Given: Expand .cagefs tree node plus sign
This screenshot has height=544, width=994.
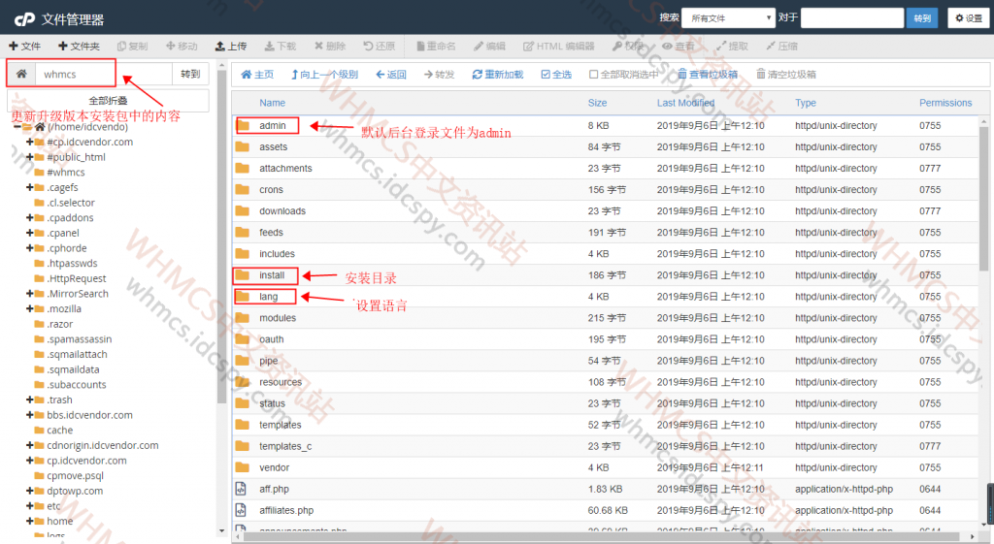Looking at the screenshot, I should pyautogui.click(x=29, y=187).
